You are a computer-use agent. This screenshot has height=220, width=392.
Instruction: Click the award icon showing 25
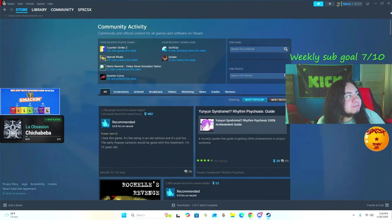coord(274,161)
